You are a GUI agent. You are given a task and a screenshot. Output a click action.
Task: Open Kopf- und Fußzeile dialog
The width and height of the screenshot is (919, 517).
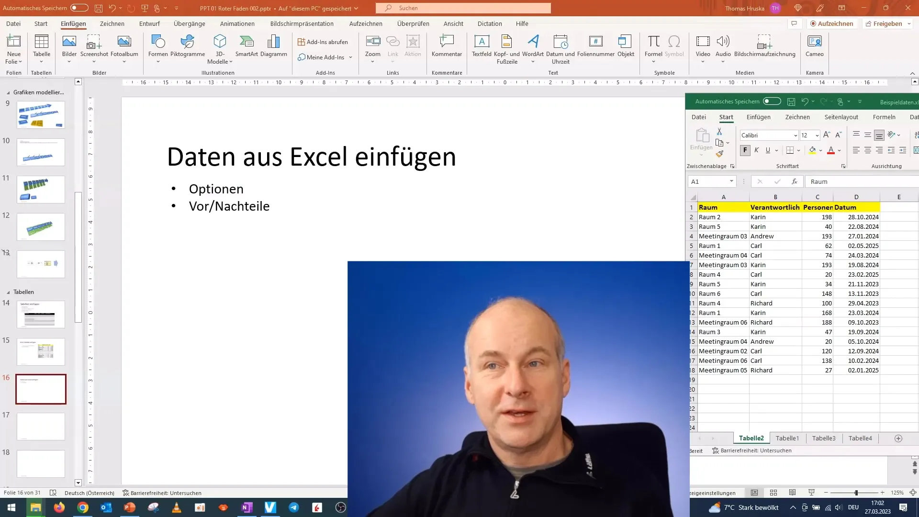(507, 49)
